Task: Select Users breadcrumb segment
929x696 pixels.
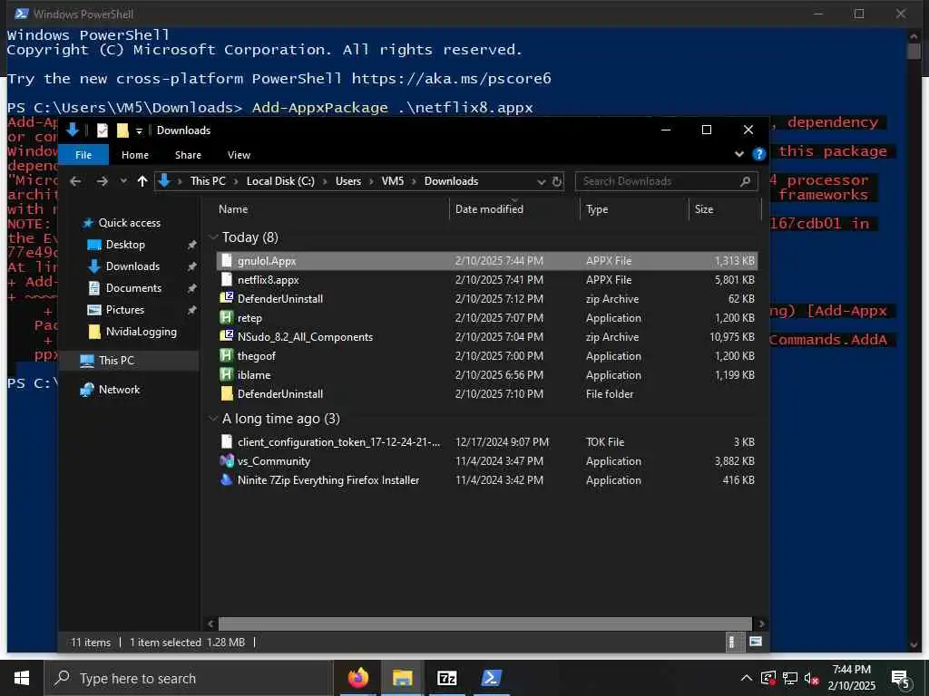Action: [347, 181]
